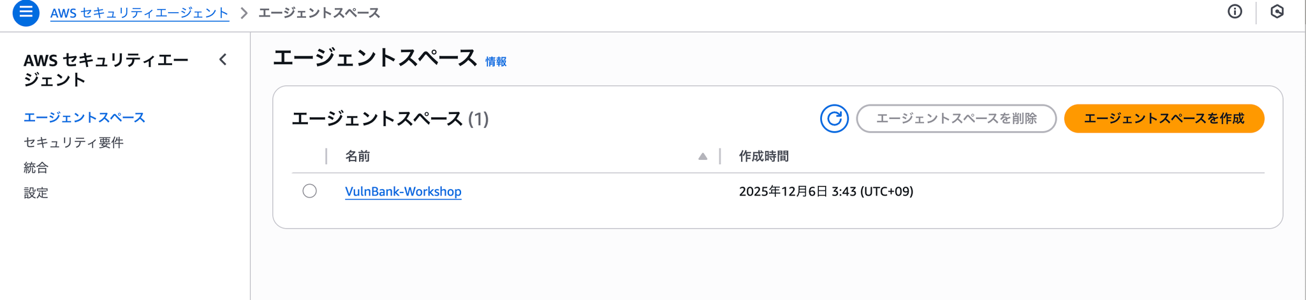Open the hamburger navigation menu icon

coord(26,12)
